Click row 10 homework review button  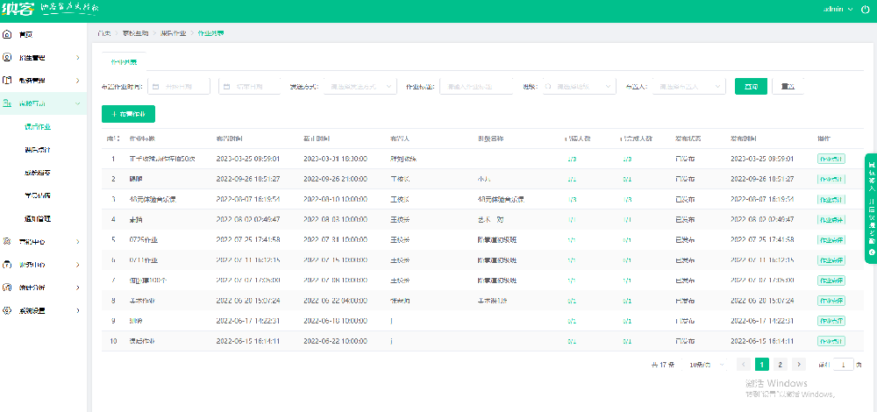coord(831,341)
